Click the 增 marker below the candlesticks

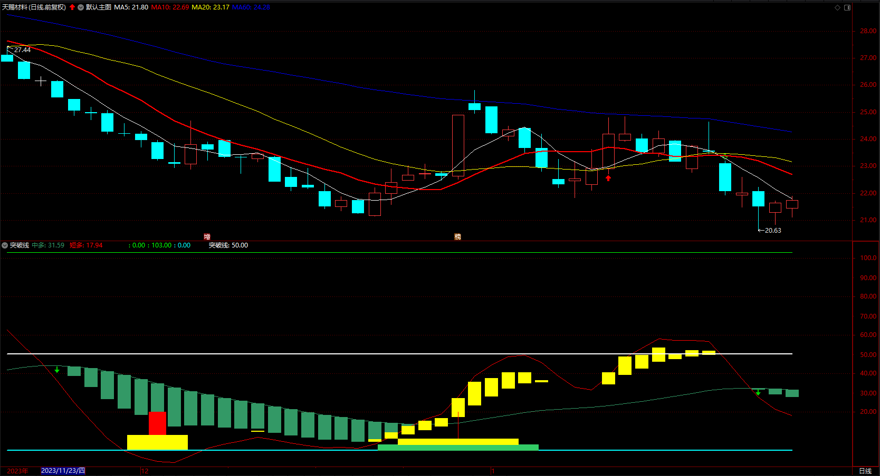[x=207, y=237]
